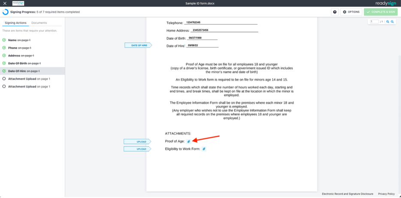The image size is (401, 198).
Task: Close the signing session with the X icon
Action: tap(5, 3)
